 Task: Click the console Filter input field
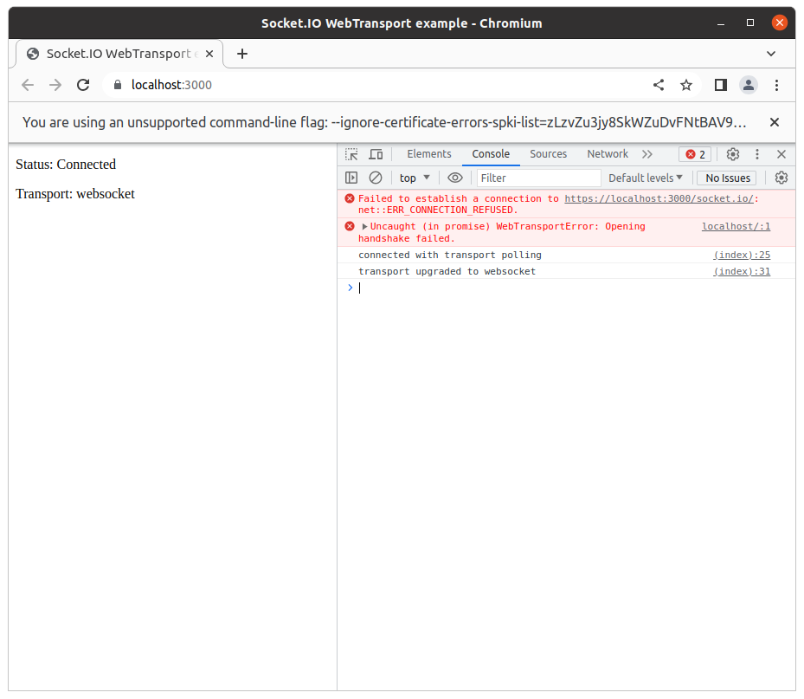(x=537, y=178)
